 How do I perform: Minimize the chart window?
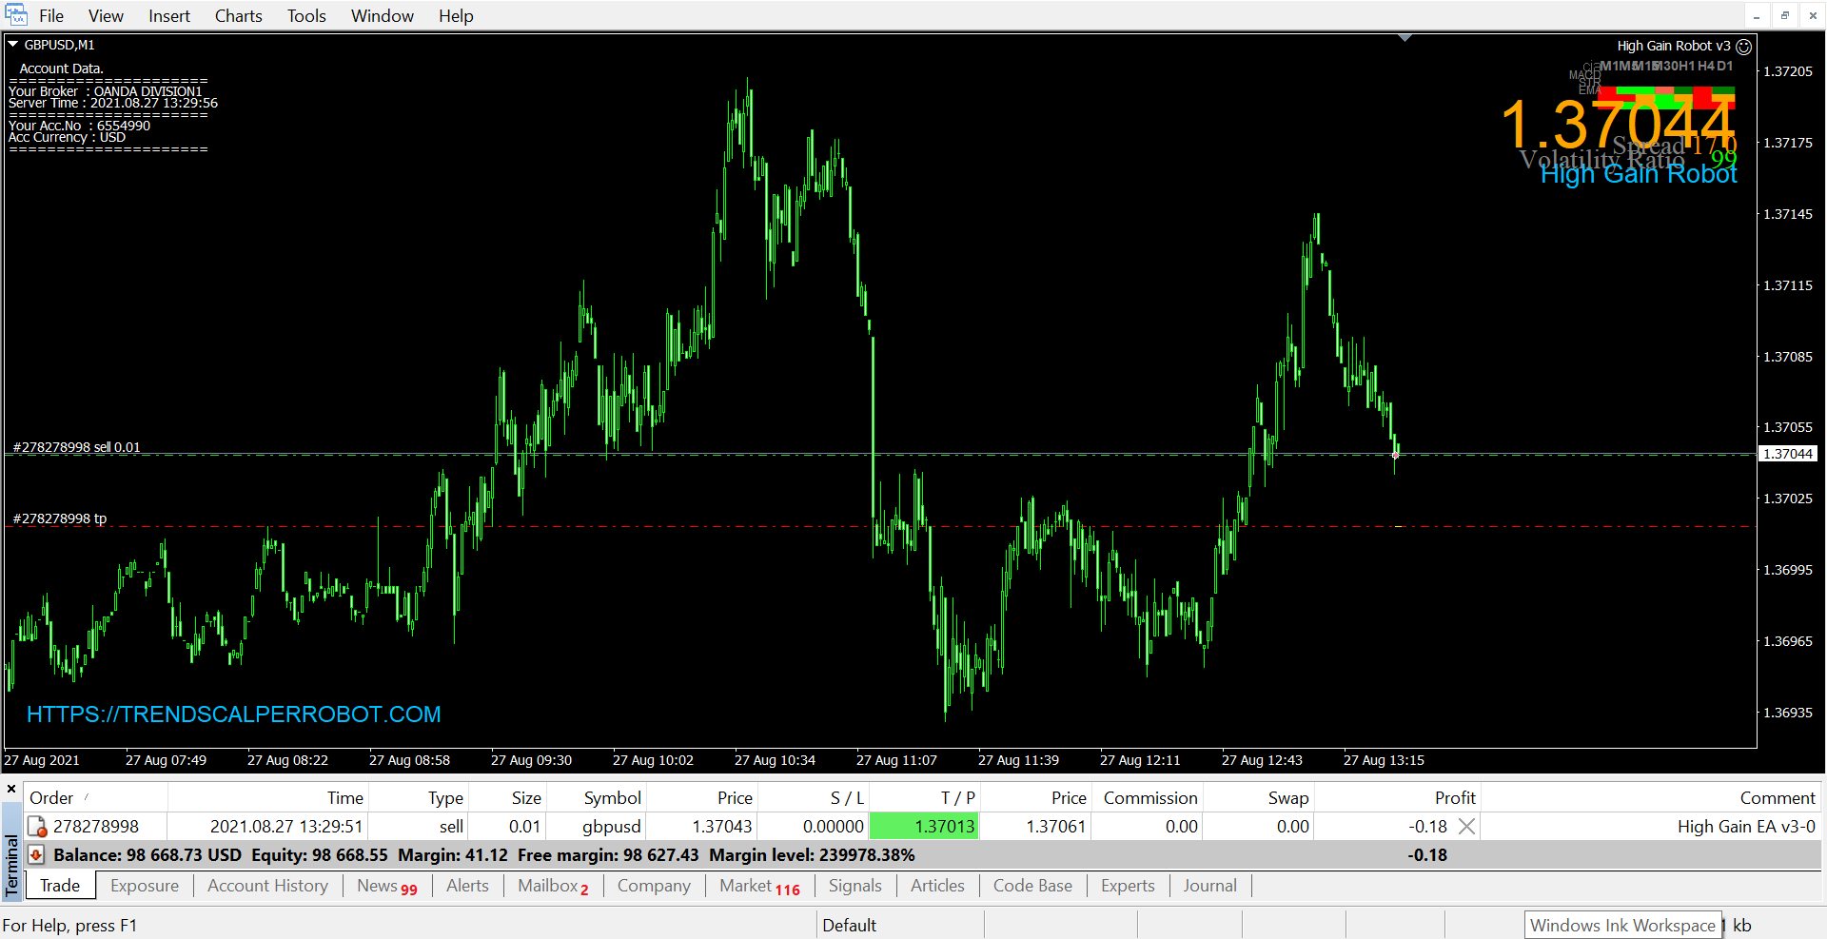pyautogui.click(x=1757, y=15)
